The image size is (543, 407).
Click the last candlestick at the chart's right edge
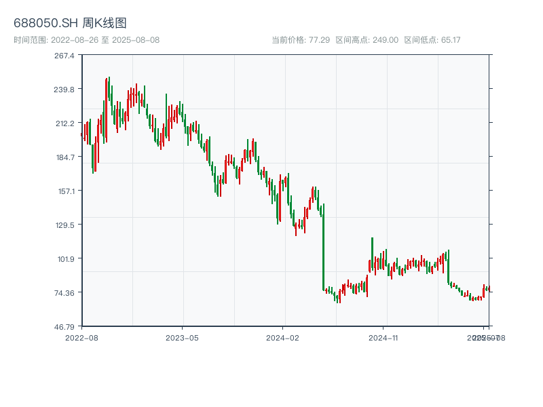tap(488, 289)
